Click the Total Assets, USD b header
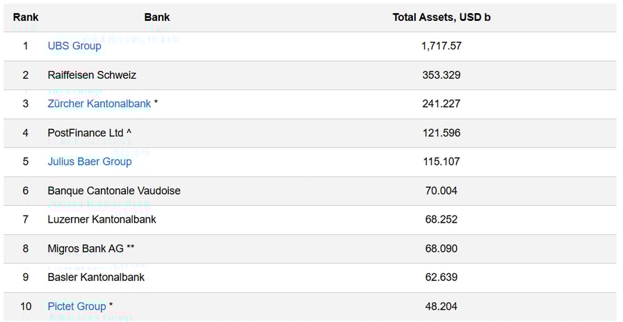The height and width of the screenshot is (322, 623). point(441,17)
